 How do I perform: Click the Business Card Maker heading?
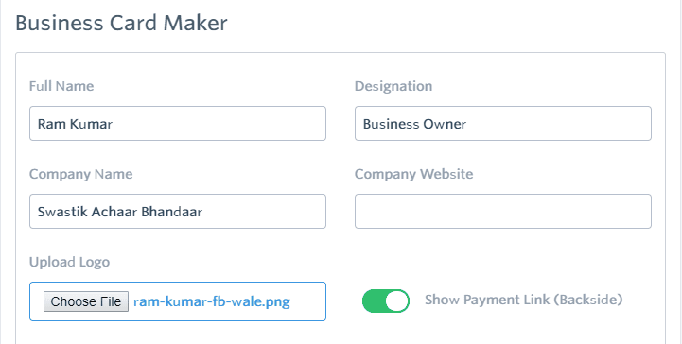tap(121, 23)
